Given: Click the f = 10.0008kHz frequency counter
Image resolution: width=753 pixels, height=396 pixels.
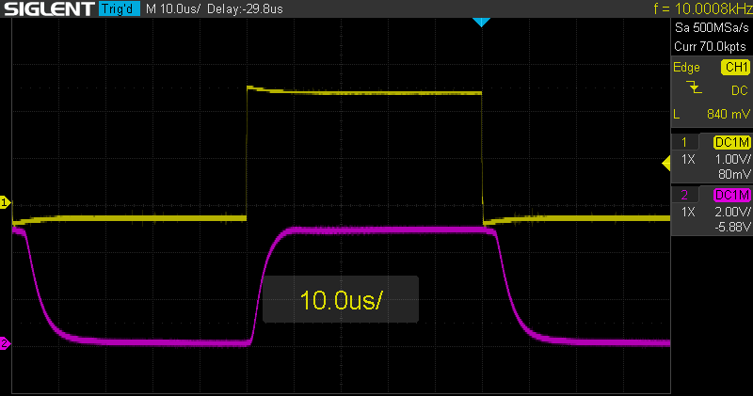Looking at the screenshot, I should pyautogui.click(x=702, y=8).
